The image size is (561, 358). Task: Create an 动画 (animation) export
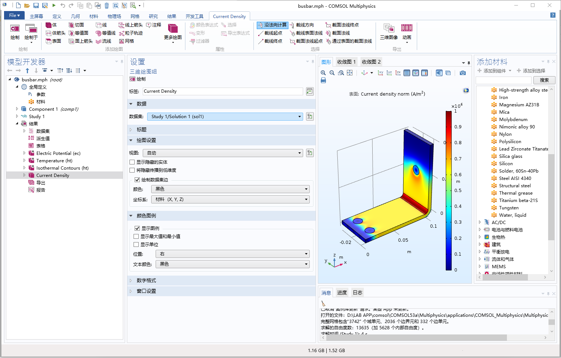point(406,31)
